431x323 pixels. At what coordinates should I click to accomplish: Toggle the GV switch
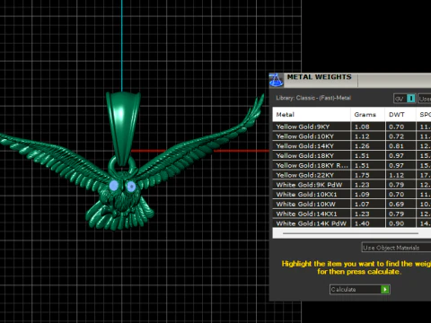404,99
